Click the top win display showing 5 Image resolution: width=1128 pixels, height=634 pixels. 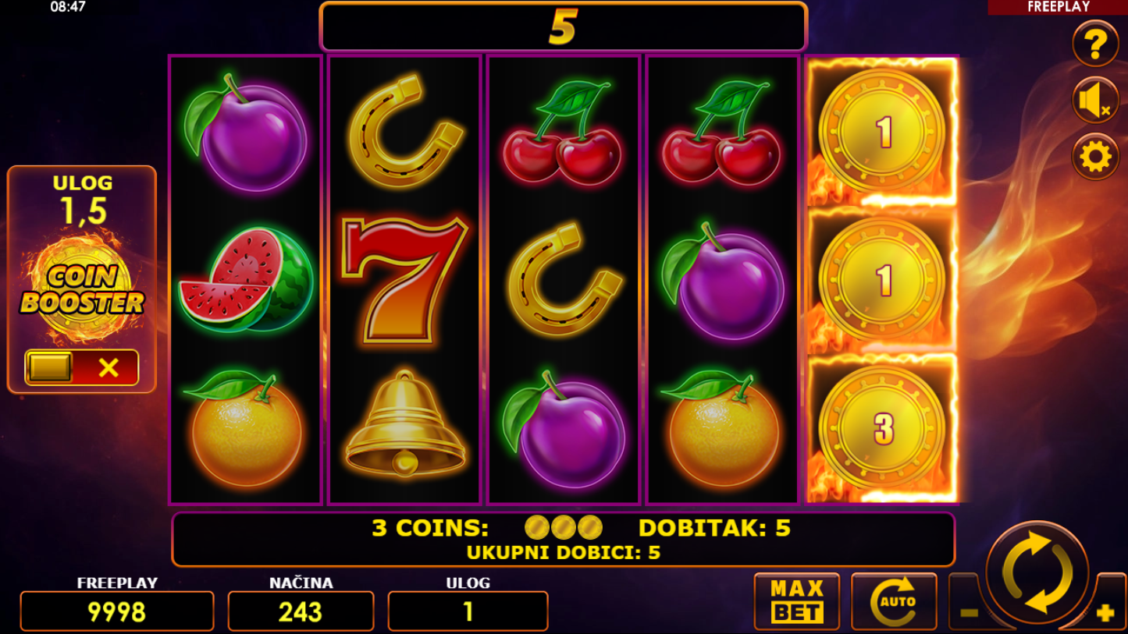pos(564,27)
